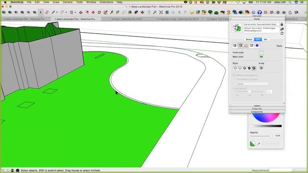
Task: Expand the Components tray panel
Action: [257, 111]
